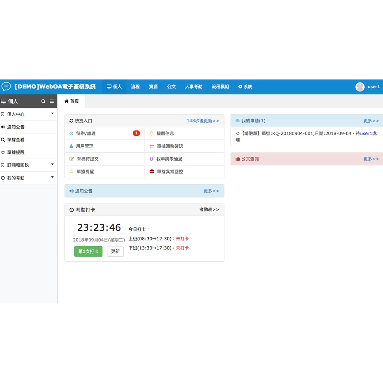This screenshot has height=383, width=383.
Task: Click the speaker icon in 通知公告 panel header
Action: 71,191
